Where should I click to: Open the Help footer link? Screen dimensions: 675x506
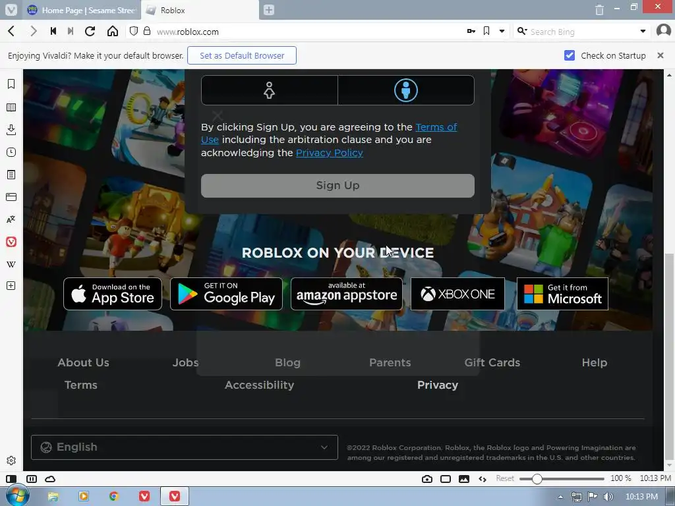[x=595, y=363]
